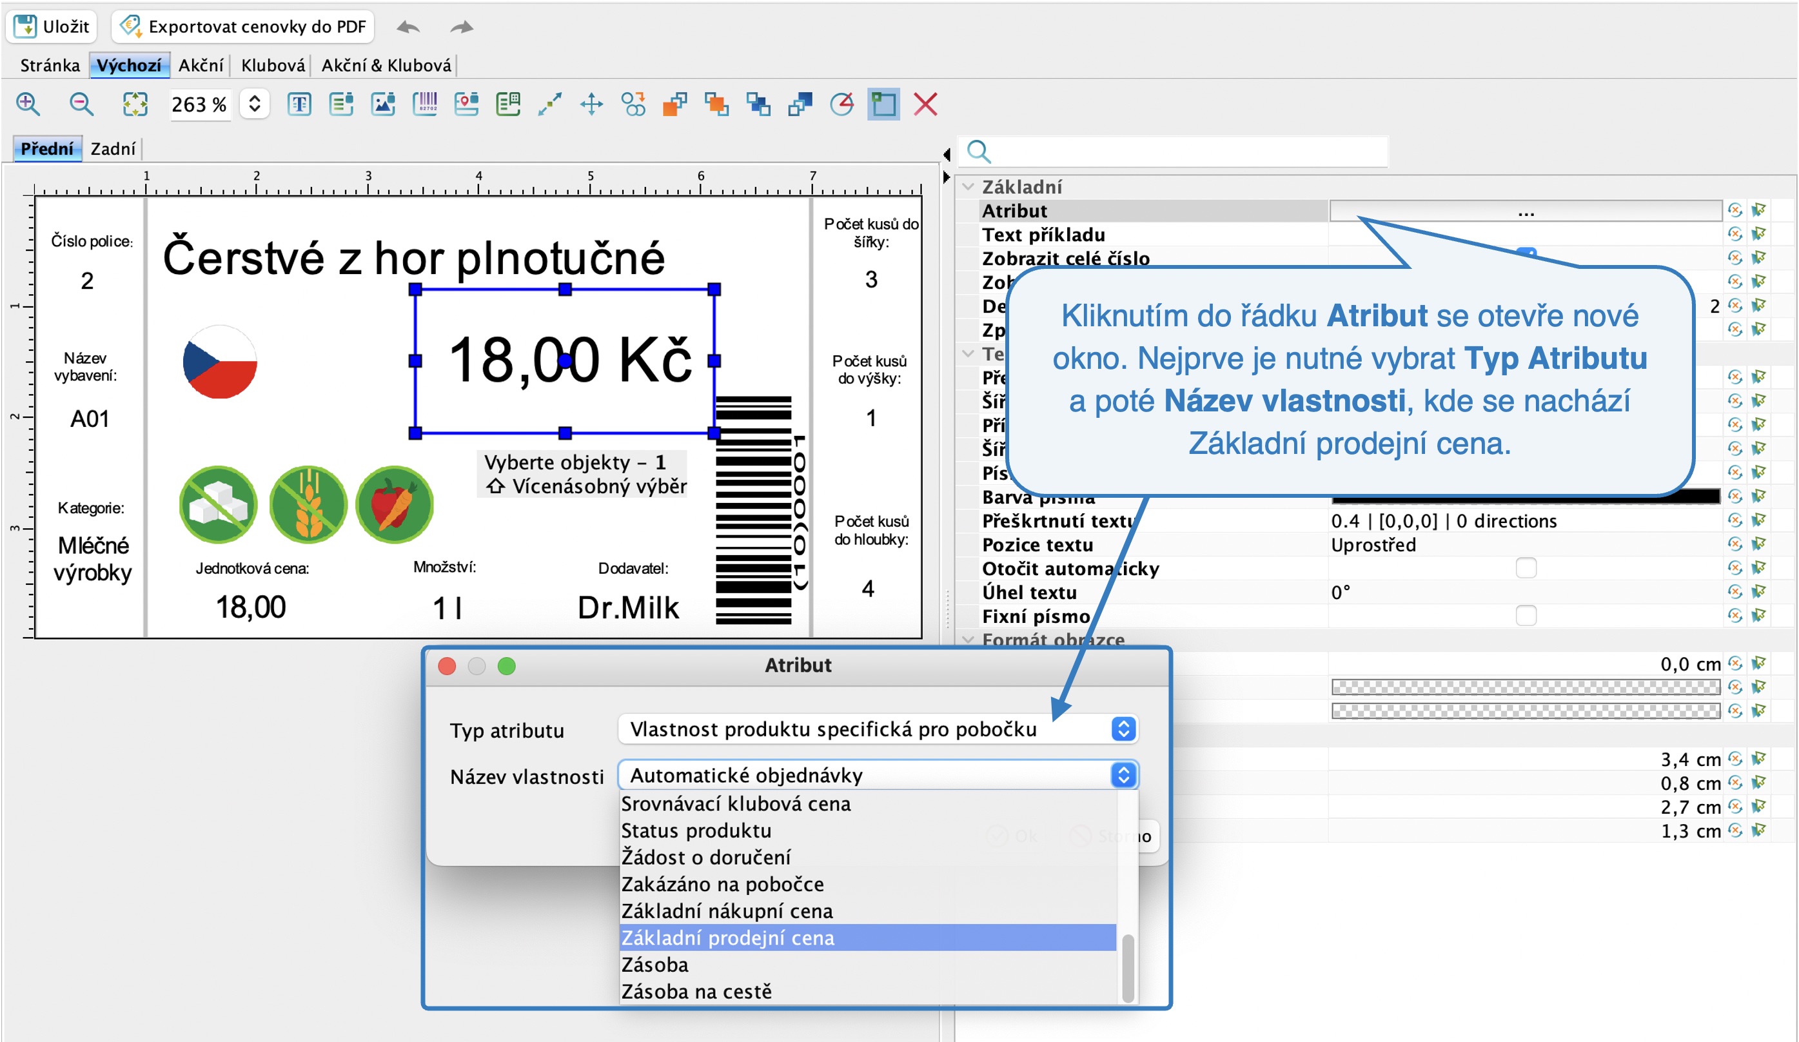Click the upper transparent checkered color swatch
Image resolution: width=1799 pixels, height=1042 pixels.
click(x=1526, y=687)
